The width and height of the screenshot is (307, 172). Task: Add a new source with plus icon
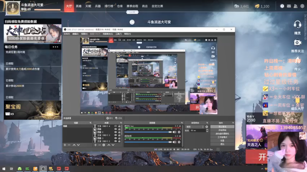[95, 145]
